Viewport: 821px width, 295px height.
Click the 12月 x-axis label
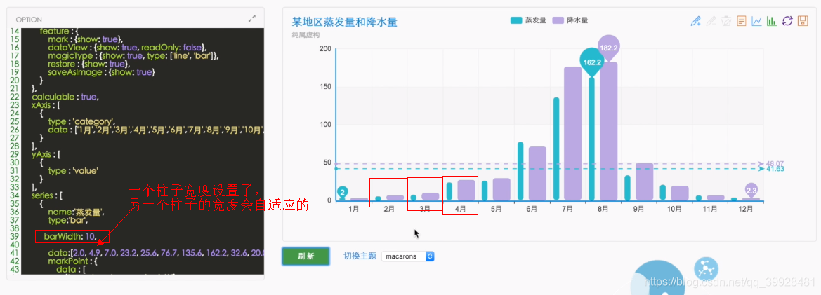coord(745,209)
